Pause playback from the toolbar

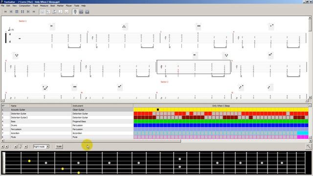22,12
